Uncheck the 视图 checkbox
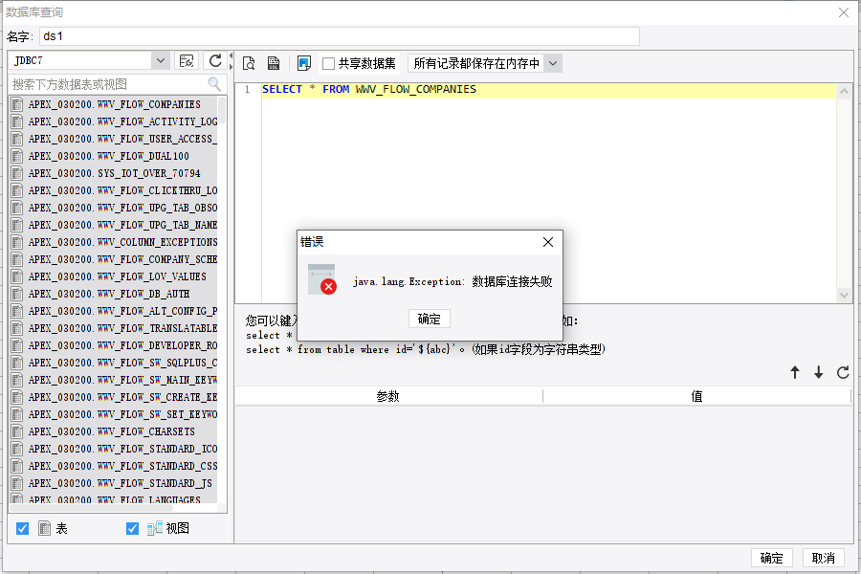The width and height of the screenshot is (861, 574). (x=132, y=528)
